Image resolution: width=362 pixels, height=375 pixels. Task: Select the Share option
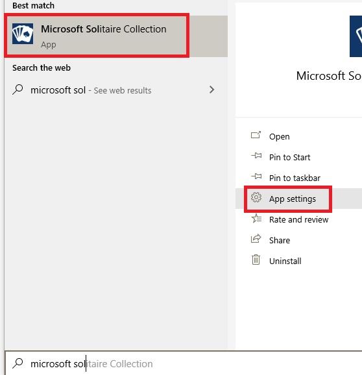click(298, 240)
